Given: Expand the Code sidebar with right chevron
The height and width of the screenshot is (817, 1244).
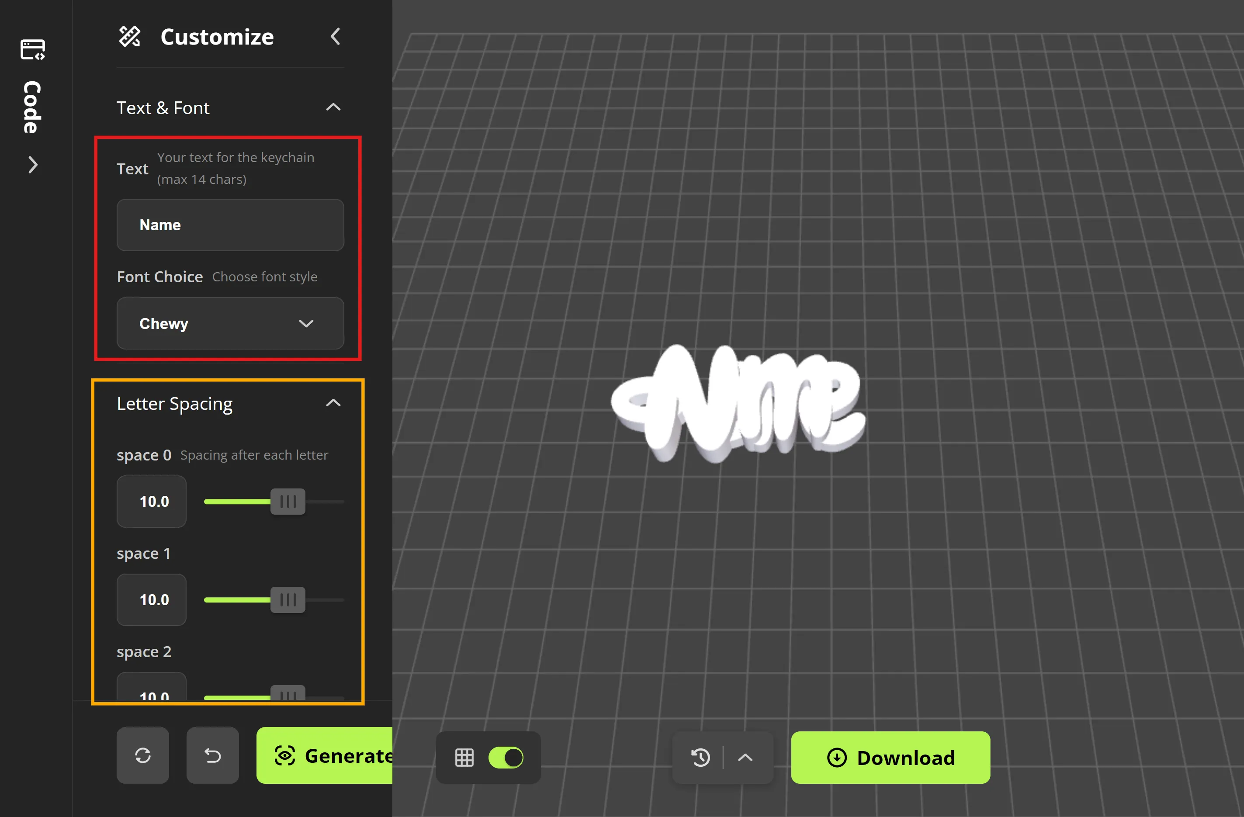Looking at the screenshot, I should [x=32, y=165].
